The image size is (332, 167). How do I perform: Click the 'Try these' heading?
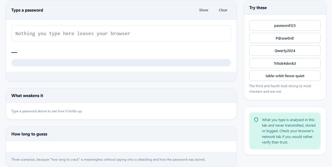[x=258, y=8]
